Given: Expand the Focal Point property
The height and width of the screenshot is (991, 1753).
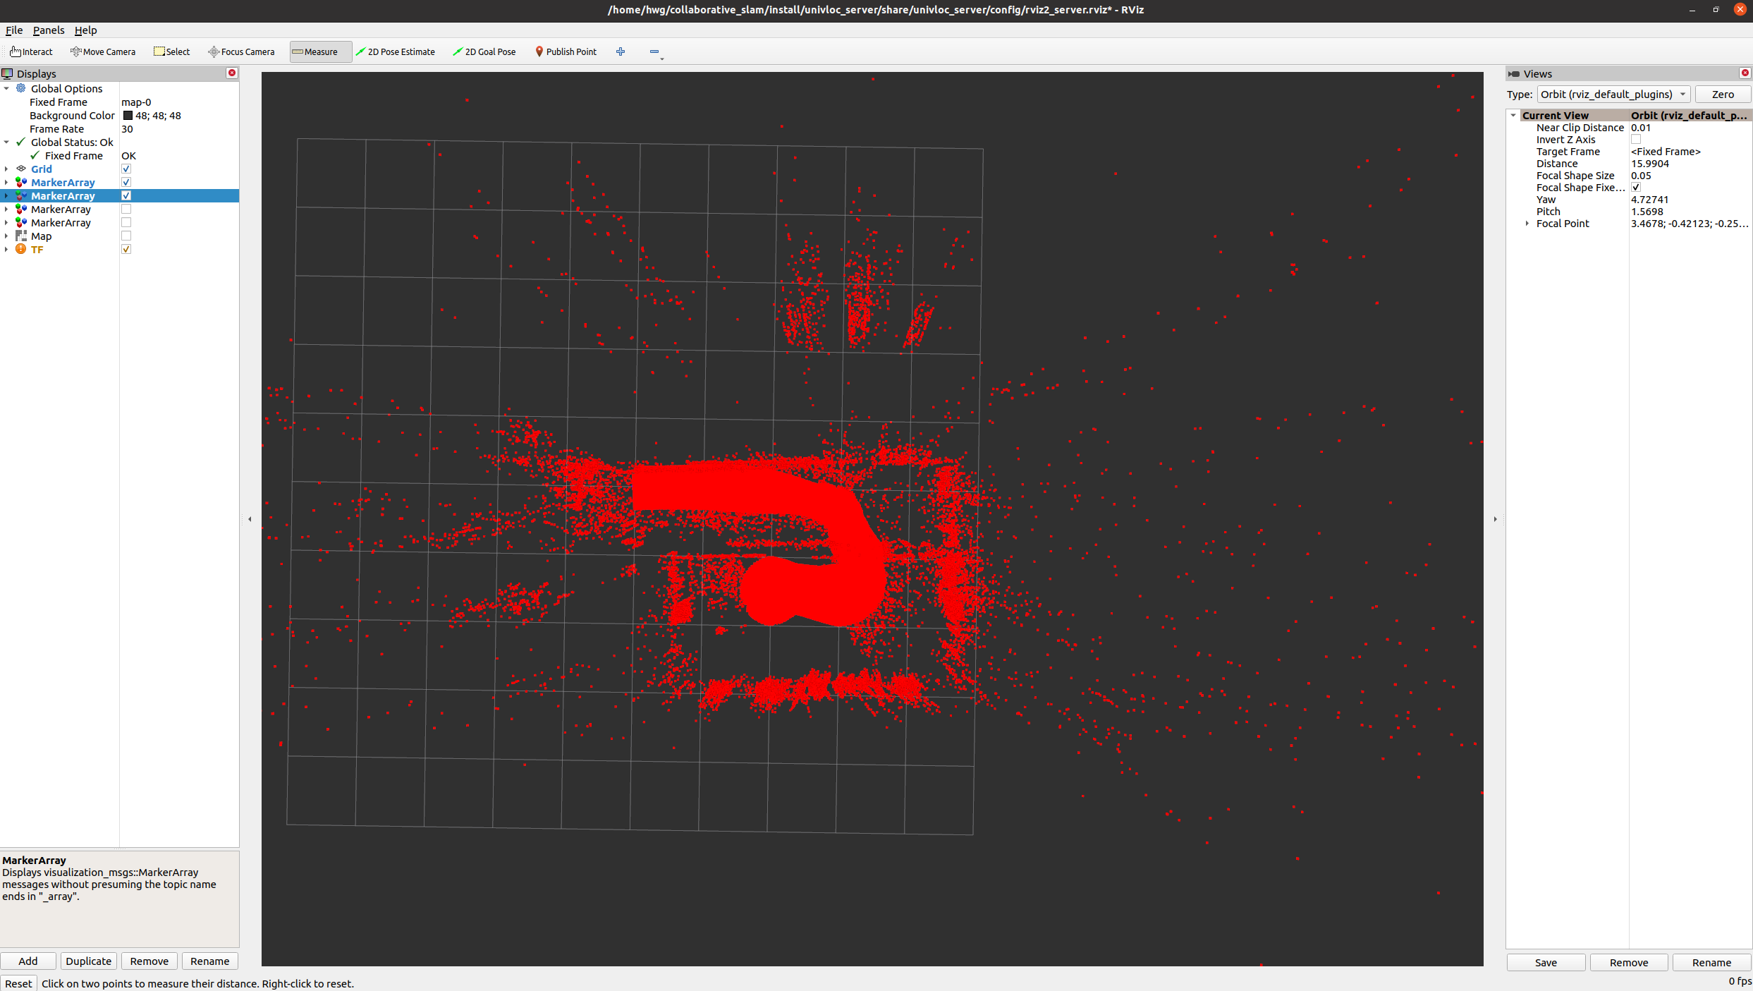Looking at the screenshot, I should pyautogui.click(x=1527, y=223).
